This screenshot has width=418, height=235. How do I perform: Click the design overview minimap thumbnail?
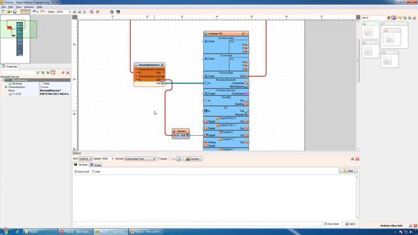tap(15, 39)
